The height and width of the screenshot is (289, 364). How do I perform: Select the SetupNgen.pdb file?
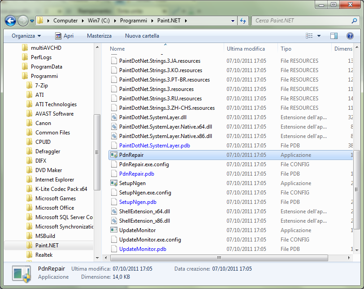[x=138, y=202]
